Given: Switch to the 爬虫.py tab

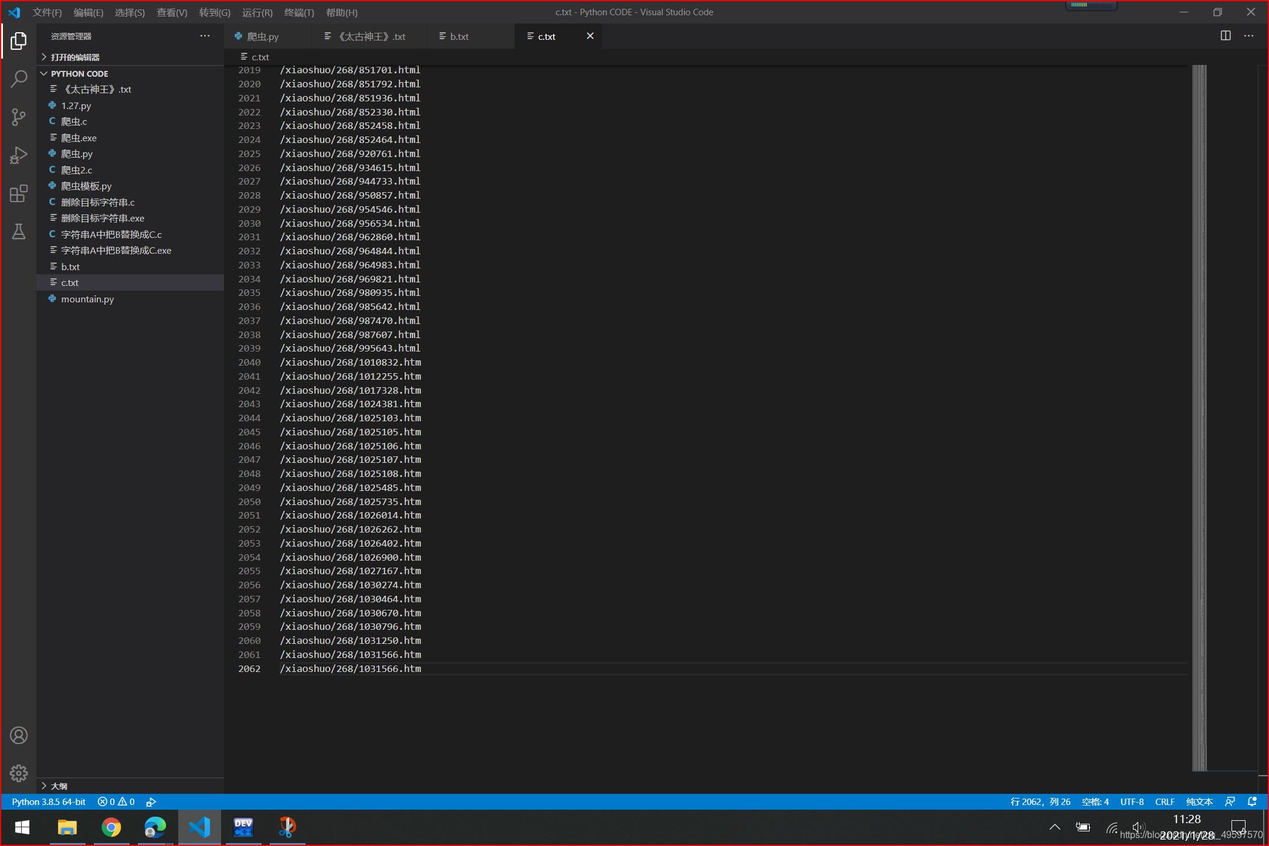Looking at the screenshot, I should 267,36.
